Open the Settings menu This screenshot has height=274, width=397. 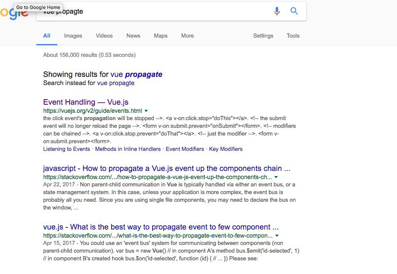(x=263, y=36)
